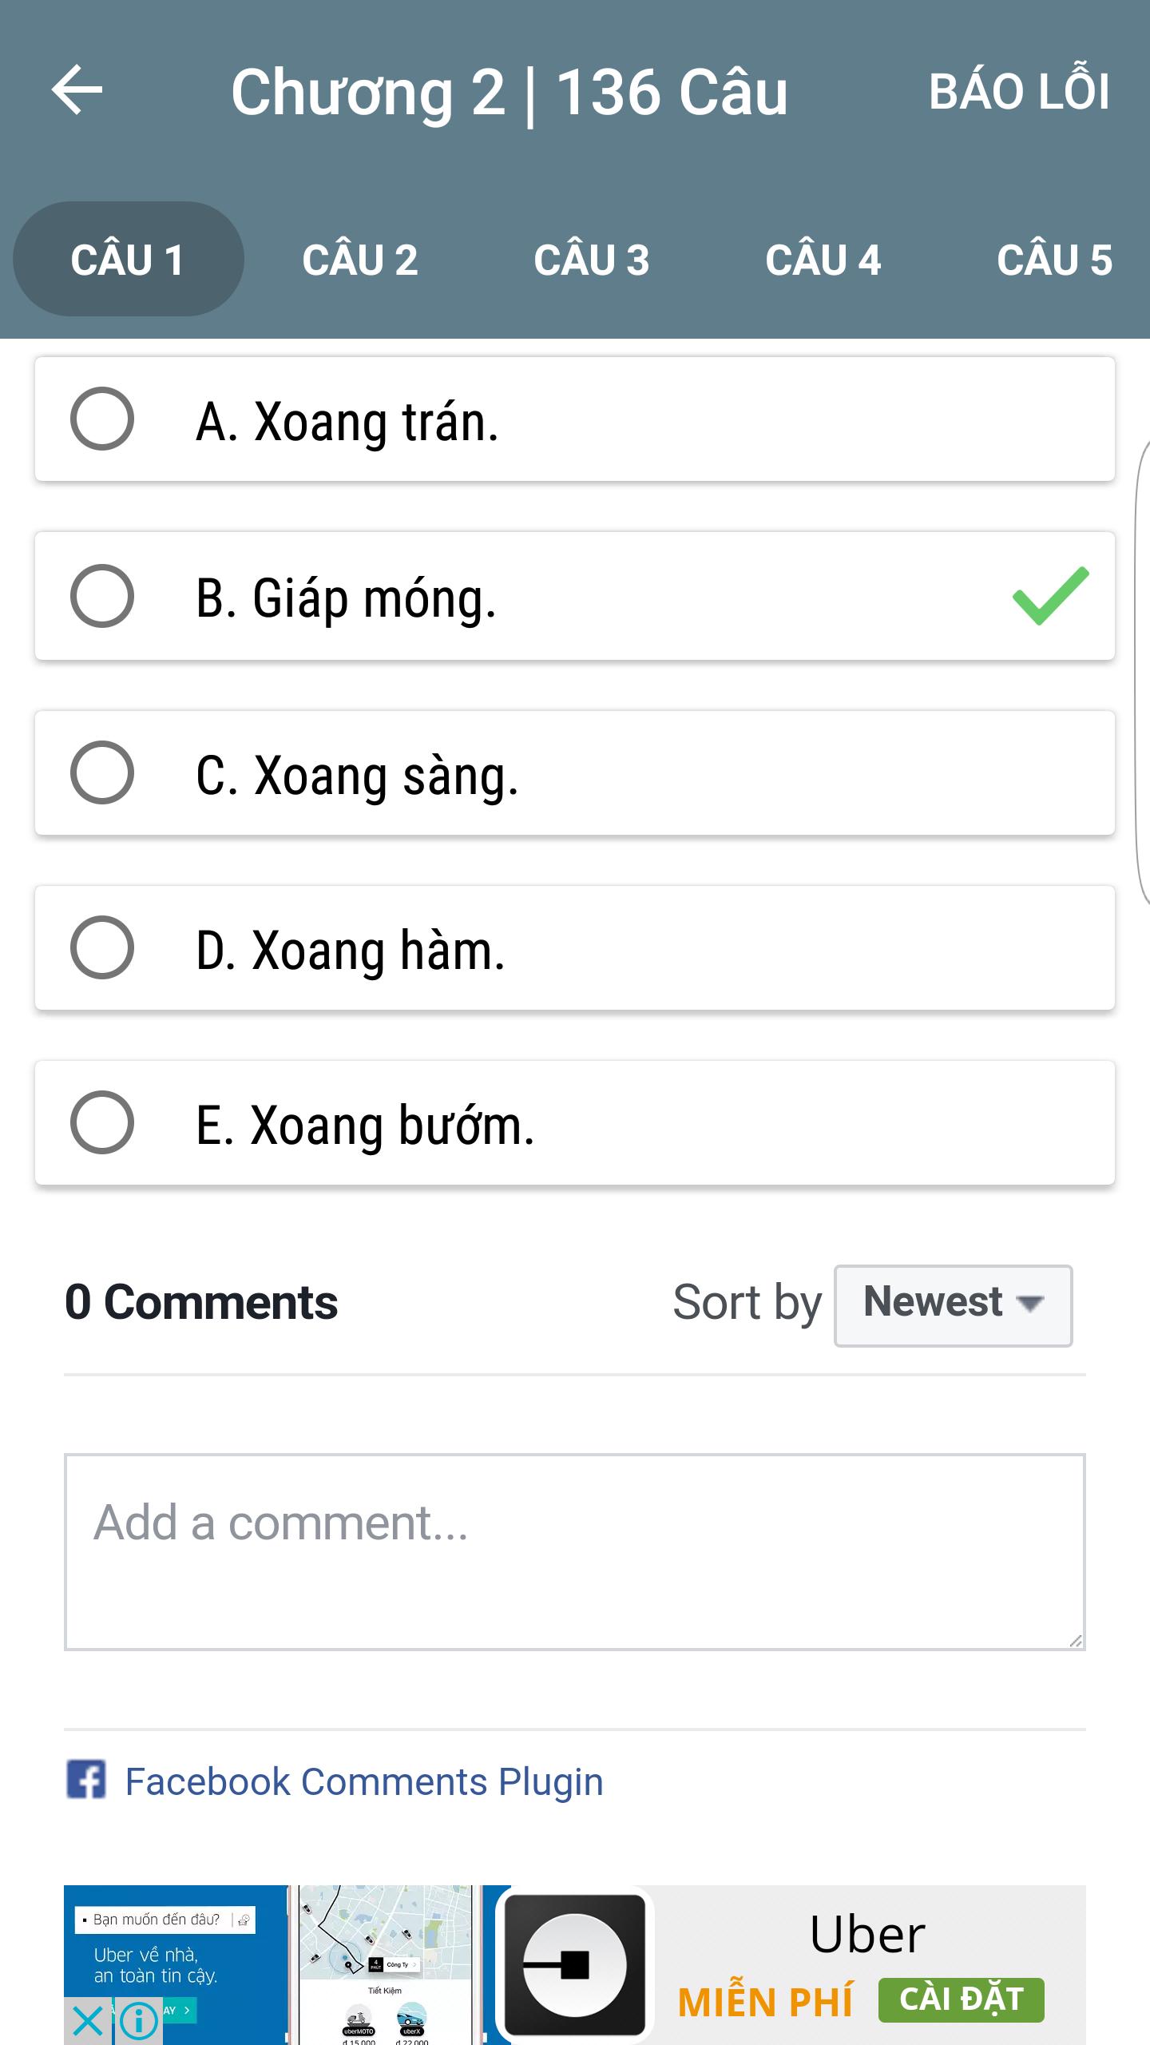1150x2045 pixels.
Task: Select radio button A. Xoang trán
Action: tap(102, 419)
